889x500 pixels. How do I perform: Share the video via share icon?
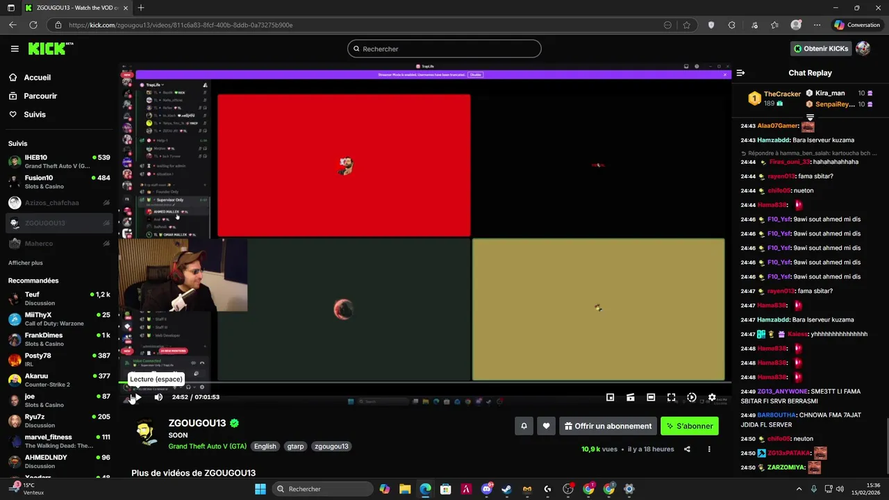coord(687,449)
